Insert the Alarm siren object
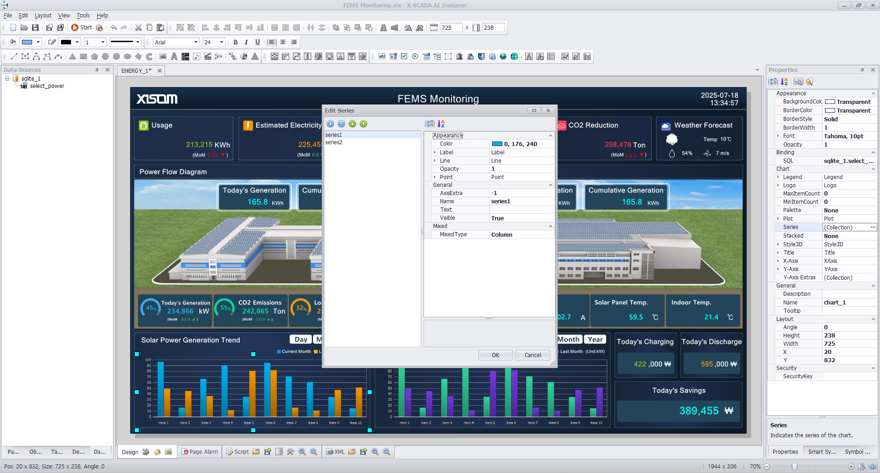The image size is (880, 473). pyautogui.click(x=459, y=56)
